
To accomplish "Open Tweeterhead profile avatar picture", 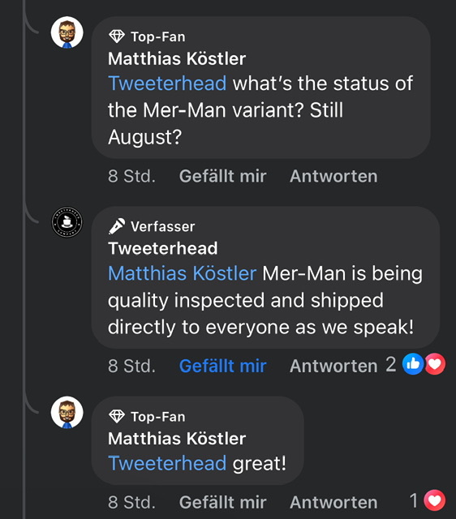I will (x=67, y=222).
